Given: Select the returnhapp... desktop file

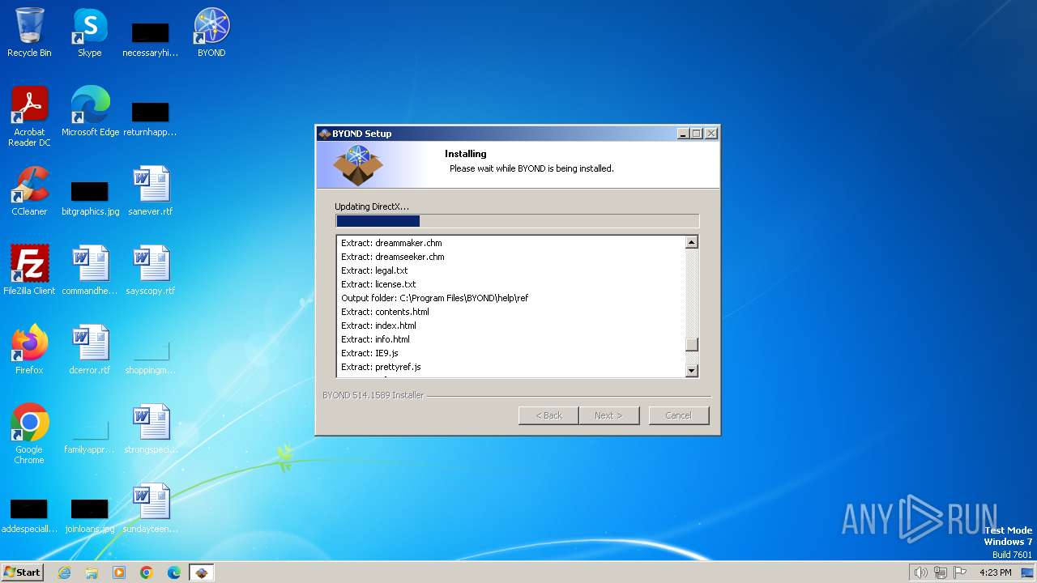Looking at the screenshot, I should click(151, 118).
